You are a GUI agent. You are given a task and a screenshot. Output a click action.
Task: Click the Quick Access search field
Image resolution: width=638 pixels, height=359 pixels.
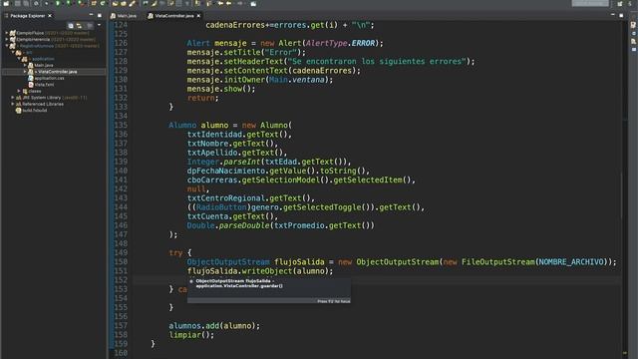pyautogui.click(x=590, y=3)
